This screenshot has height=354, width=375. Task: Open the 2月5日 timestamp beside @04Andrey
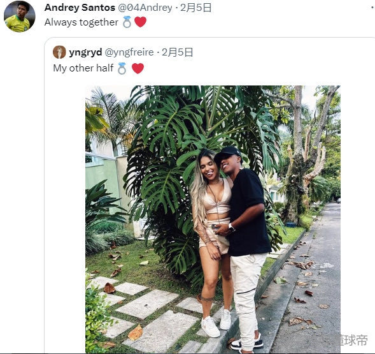point(196,8)
